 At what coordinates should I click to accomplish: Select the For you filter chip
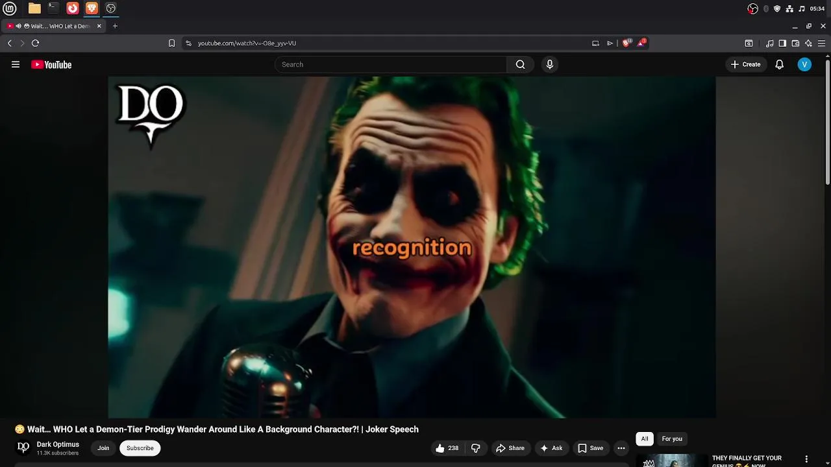tap(672, 439)
